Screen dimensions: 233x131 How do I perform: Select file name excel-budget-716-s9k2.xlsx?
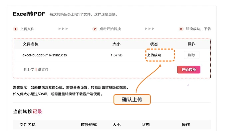click(45, 55)
